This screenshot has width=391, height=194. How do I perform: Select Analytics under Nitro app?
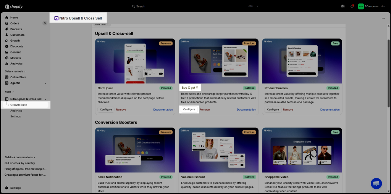(16, 111)
